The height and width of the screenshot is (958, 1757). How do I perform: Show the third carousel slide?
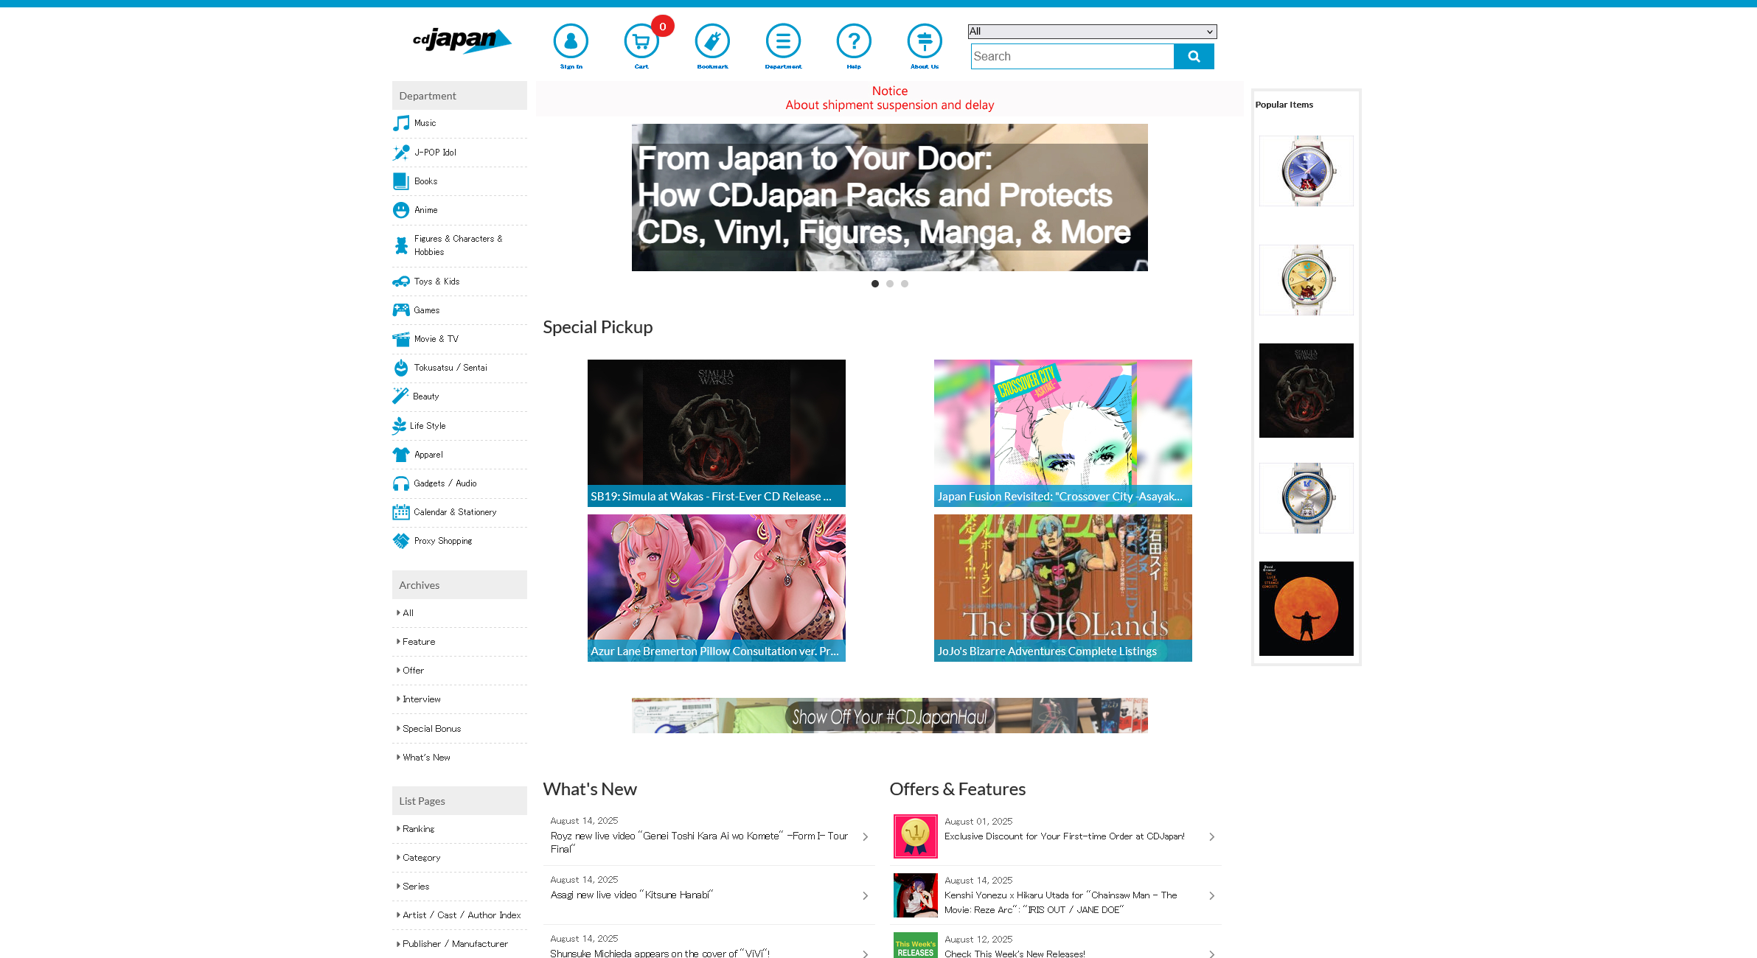(x=905, y=284)
